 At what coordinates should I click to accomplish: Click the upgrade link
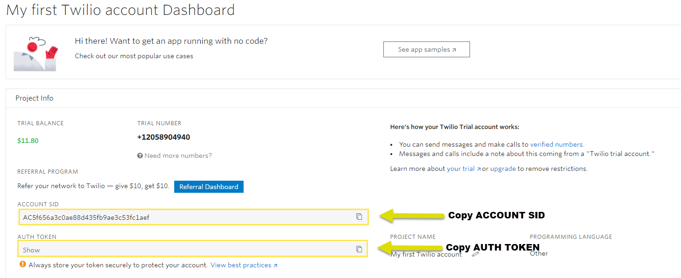pos(503,169)
